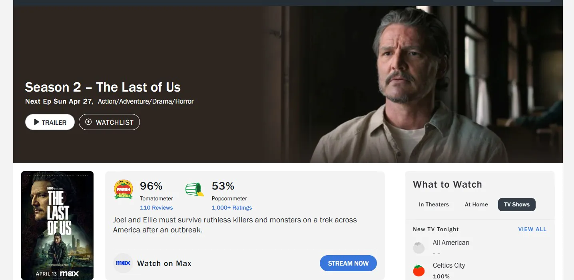Click the 96% Tomatometer score
Viewport: 574px width, 280px height.
151,186
